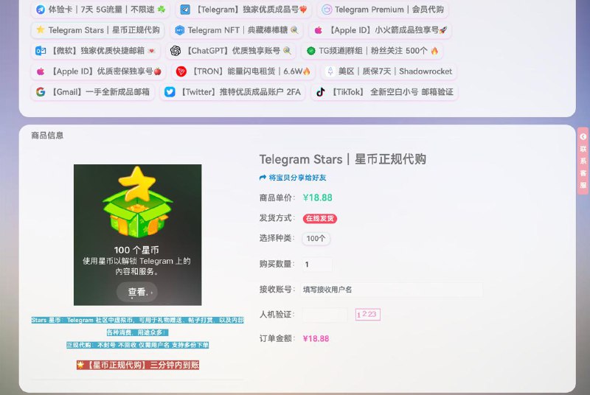Image resolution: width=590 pixels, height=395 pixels.
Task: Select the 100个 product type option
Action: click(x=316, y=238)
